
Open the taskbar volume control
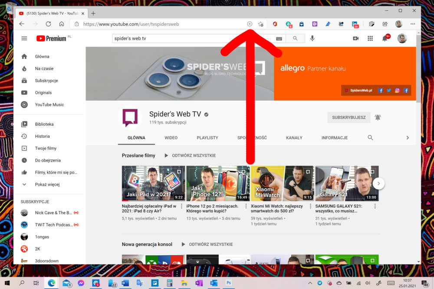pos(368,283)
